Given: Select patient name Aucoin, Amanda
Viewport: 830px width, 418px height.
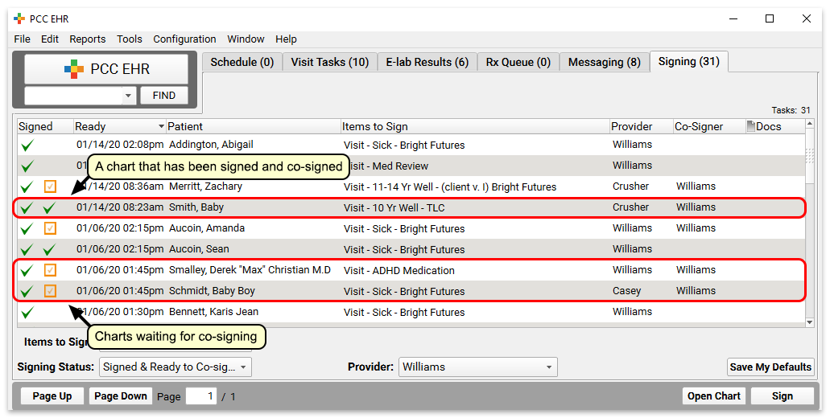Looking at the screenshot, I should (206, 228).
